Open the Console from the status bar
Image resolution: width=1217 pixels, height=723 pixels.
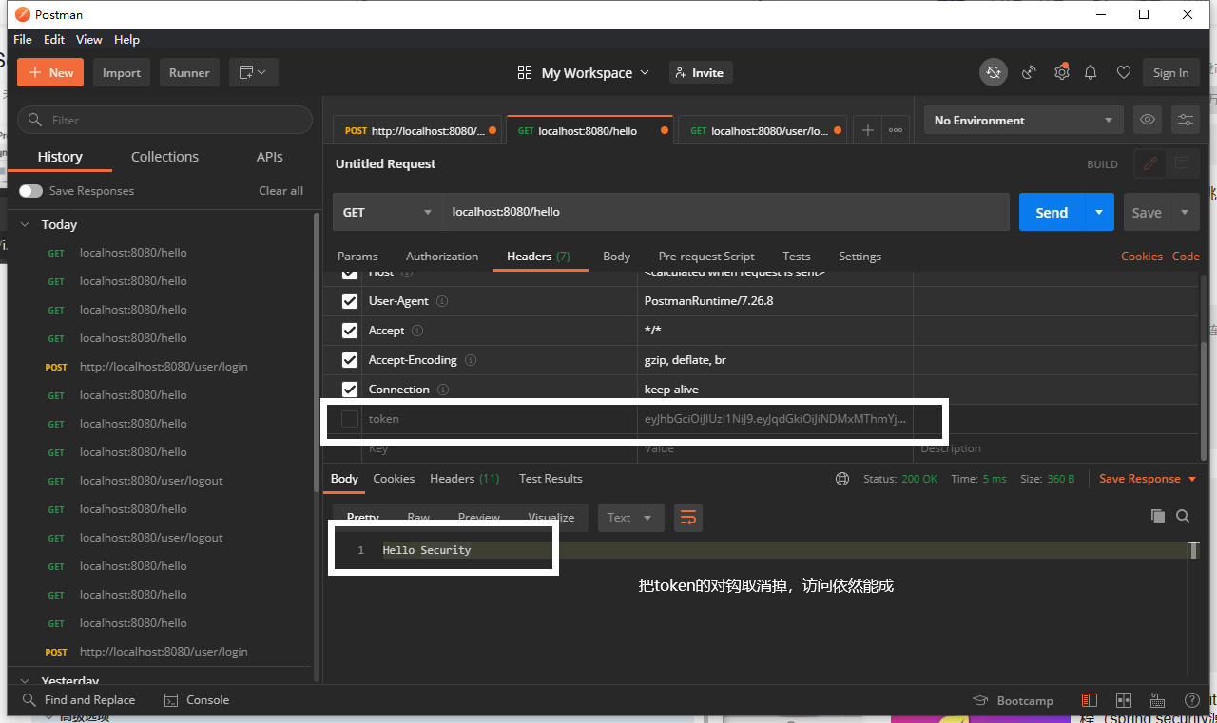tap(197, 700)
